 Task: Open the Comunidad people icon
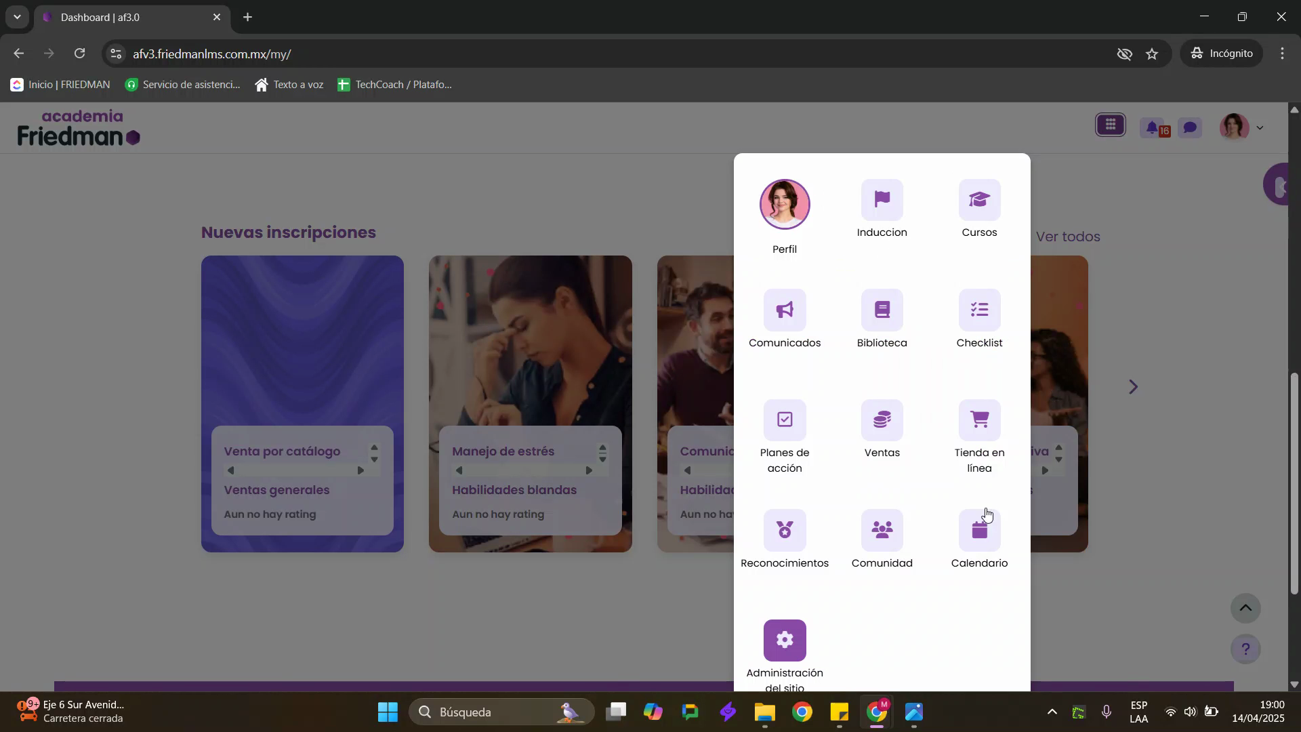pyautogui.click(x=882, y=530)
